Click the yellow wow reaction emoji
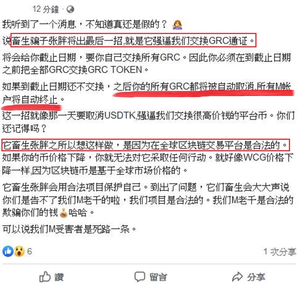Screen dimensions: 297x284 coord(19,251)
